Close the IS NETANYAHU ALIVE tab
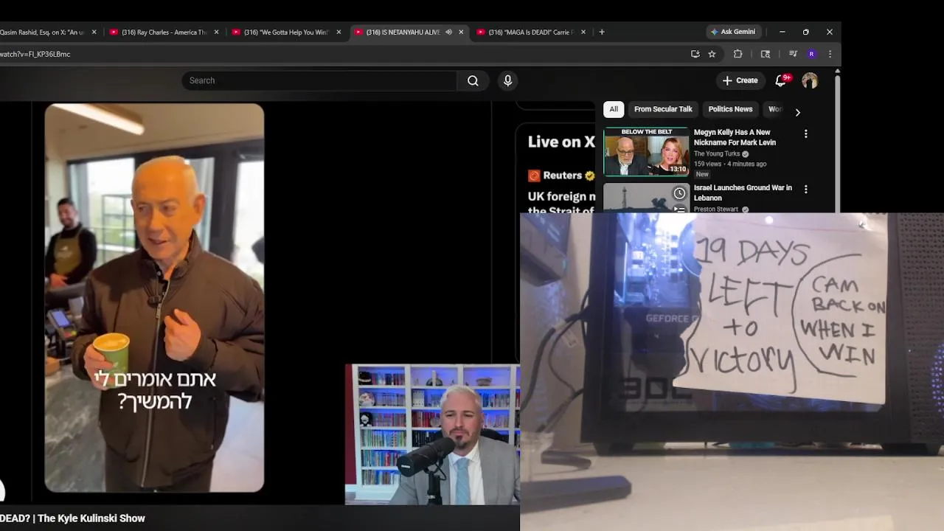 click(x=461, y=32)
